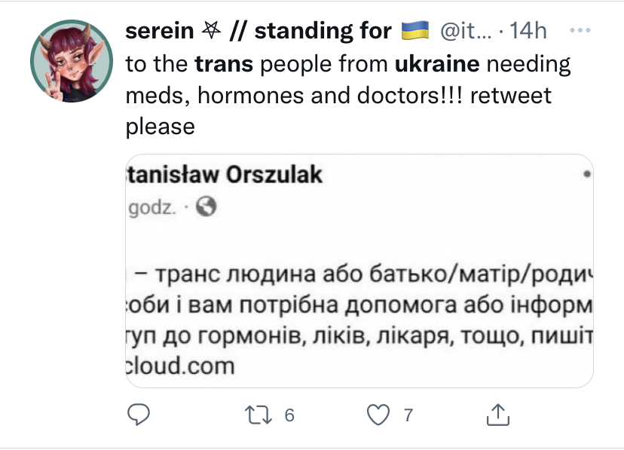
Task: Click the like count of 7
Action: [x=408, y=415]
